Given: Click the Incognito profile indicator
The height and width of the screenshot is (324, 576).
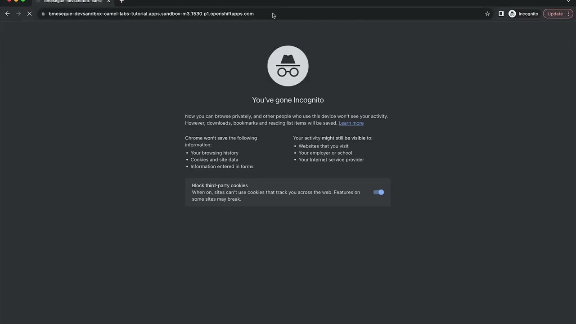Looking at the screenshot, I should click(x=523, y=14).
